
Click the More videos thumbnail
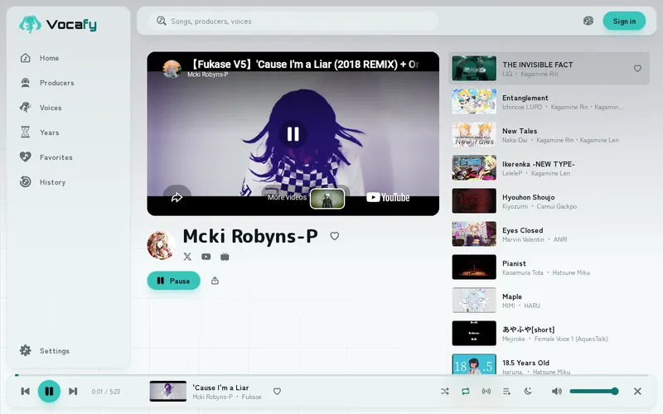point(327,198)
